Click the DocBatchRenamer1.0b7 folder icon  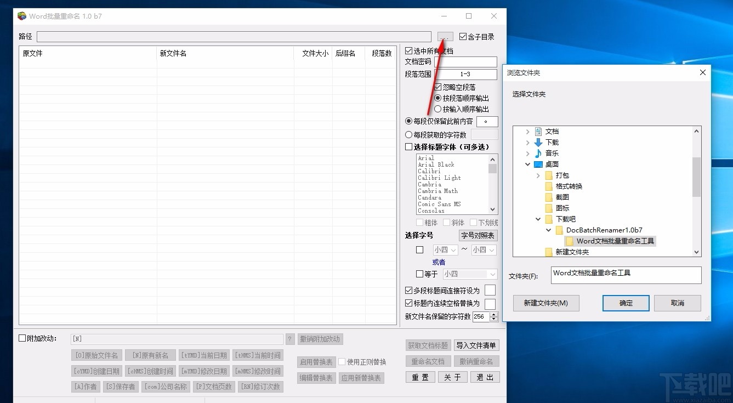tap(559, 230)
